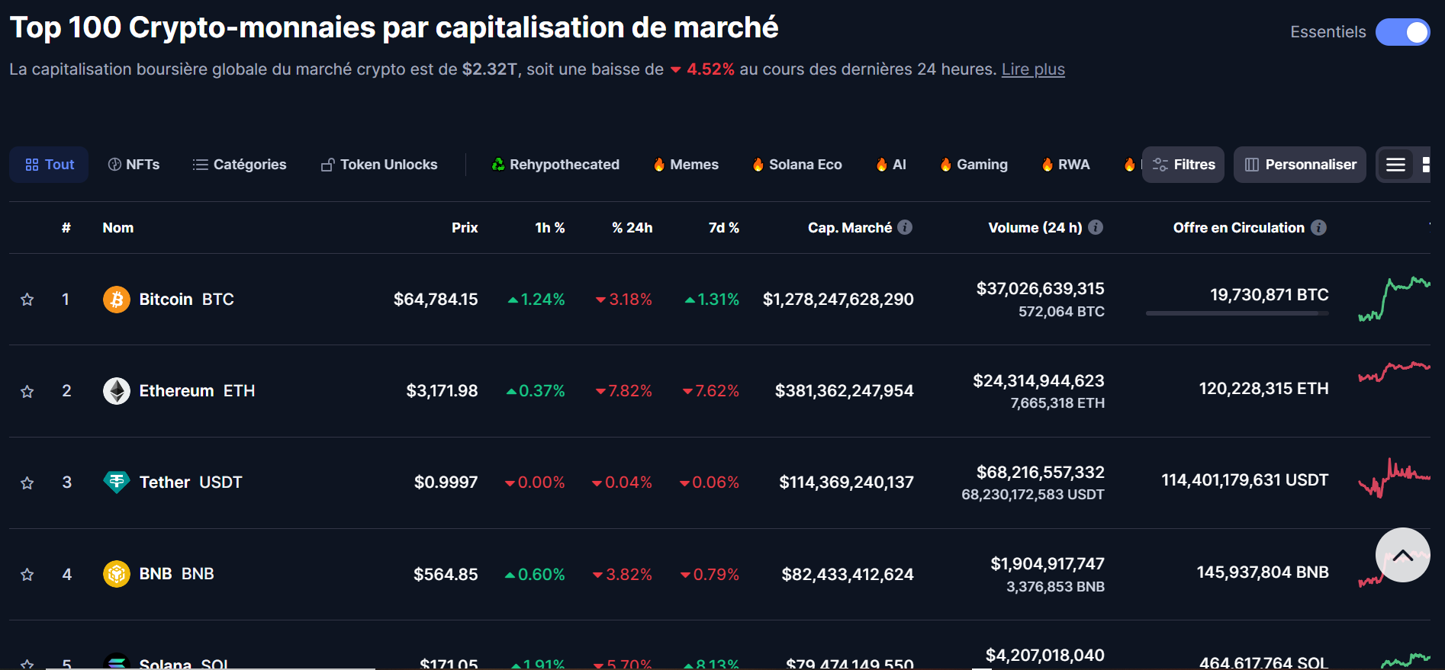This screenshot has height=670, width=1445.
Task: Open the NFTs tab
Action: [134, 165]
